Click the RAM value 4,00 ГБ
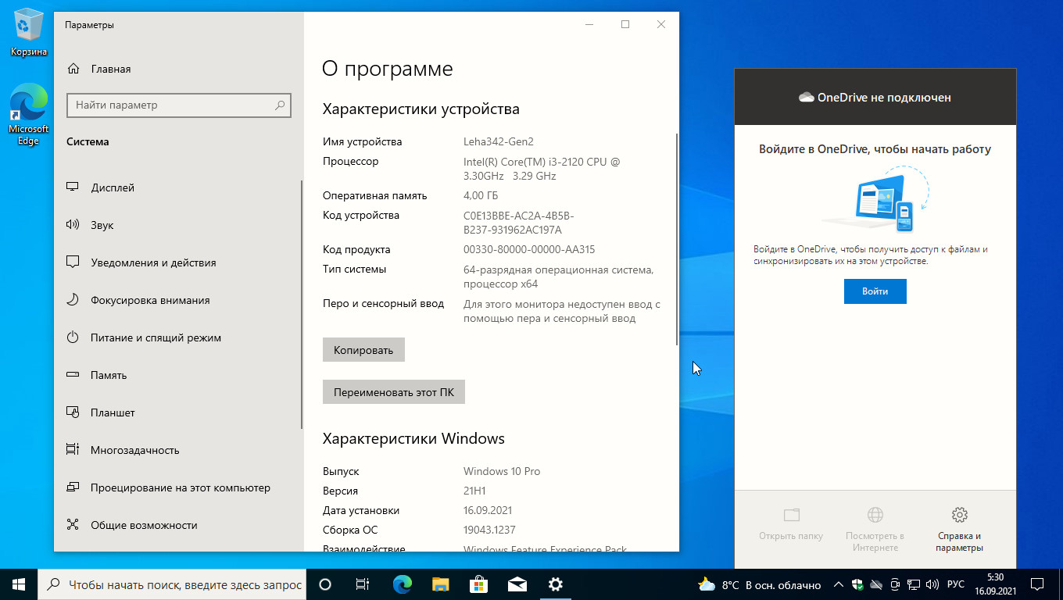The image size is (1063, 600). [x=481, y=195]
